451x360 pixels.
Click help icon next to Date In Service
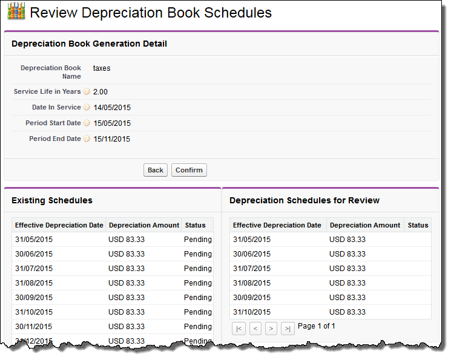[x=87, y=108]
